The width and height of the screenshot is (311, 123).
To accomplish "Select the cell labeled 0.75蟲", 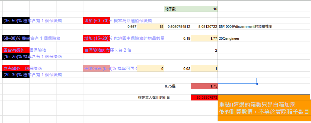I will point(177,86).
